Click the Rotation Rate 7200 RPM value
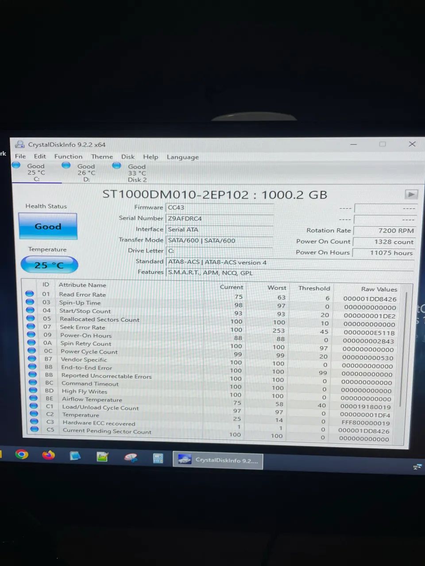This screenshot has height=566, width=425. coord(384,230)
